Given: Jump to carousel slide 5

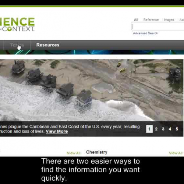Looking at the screenshot, I should (x=177, y=129).
